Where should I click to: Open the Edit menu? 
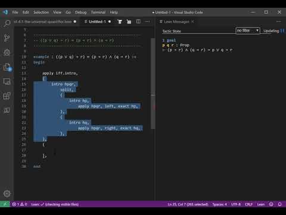(x=26, y=12)
